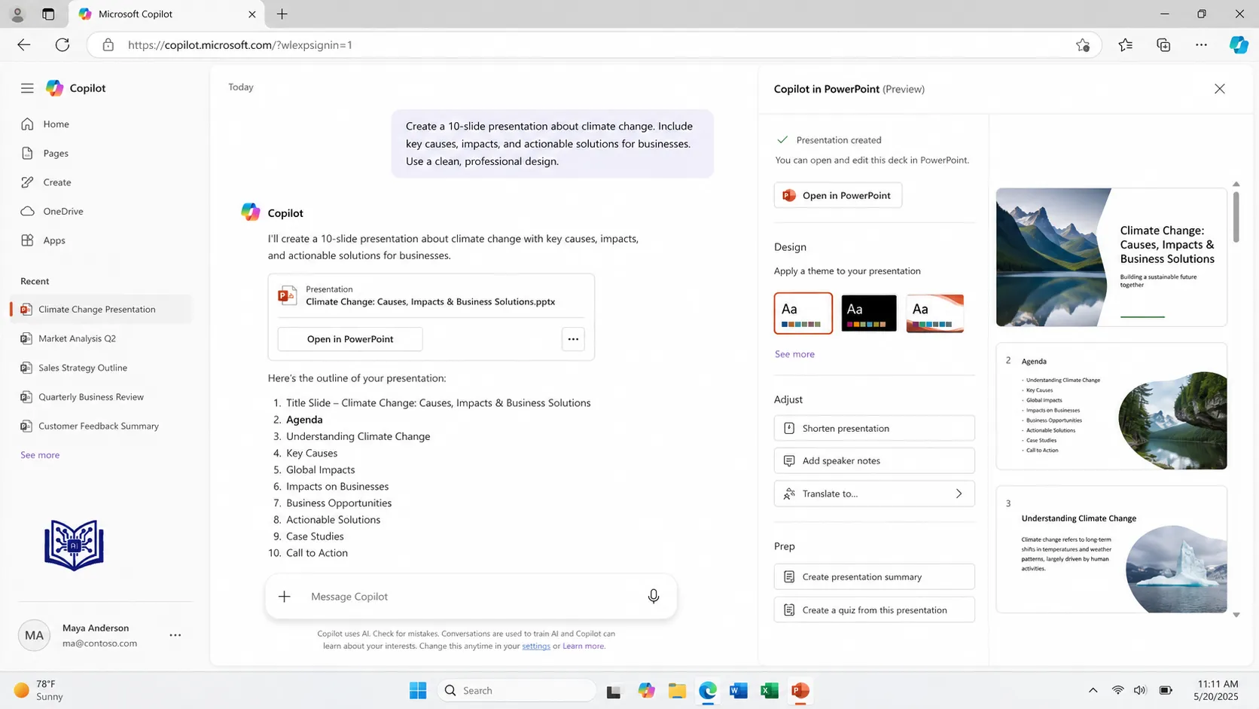Click the browser profile icon
This screenshot has height=709, width=1259.
(x=17, y=14)
